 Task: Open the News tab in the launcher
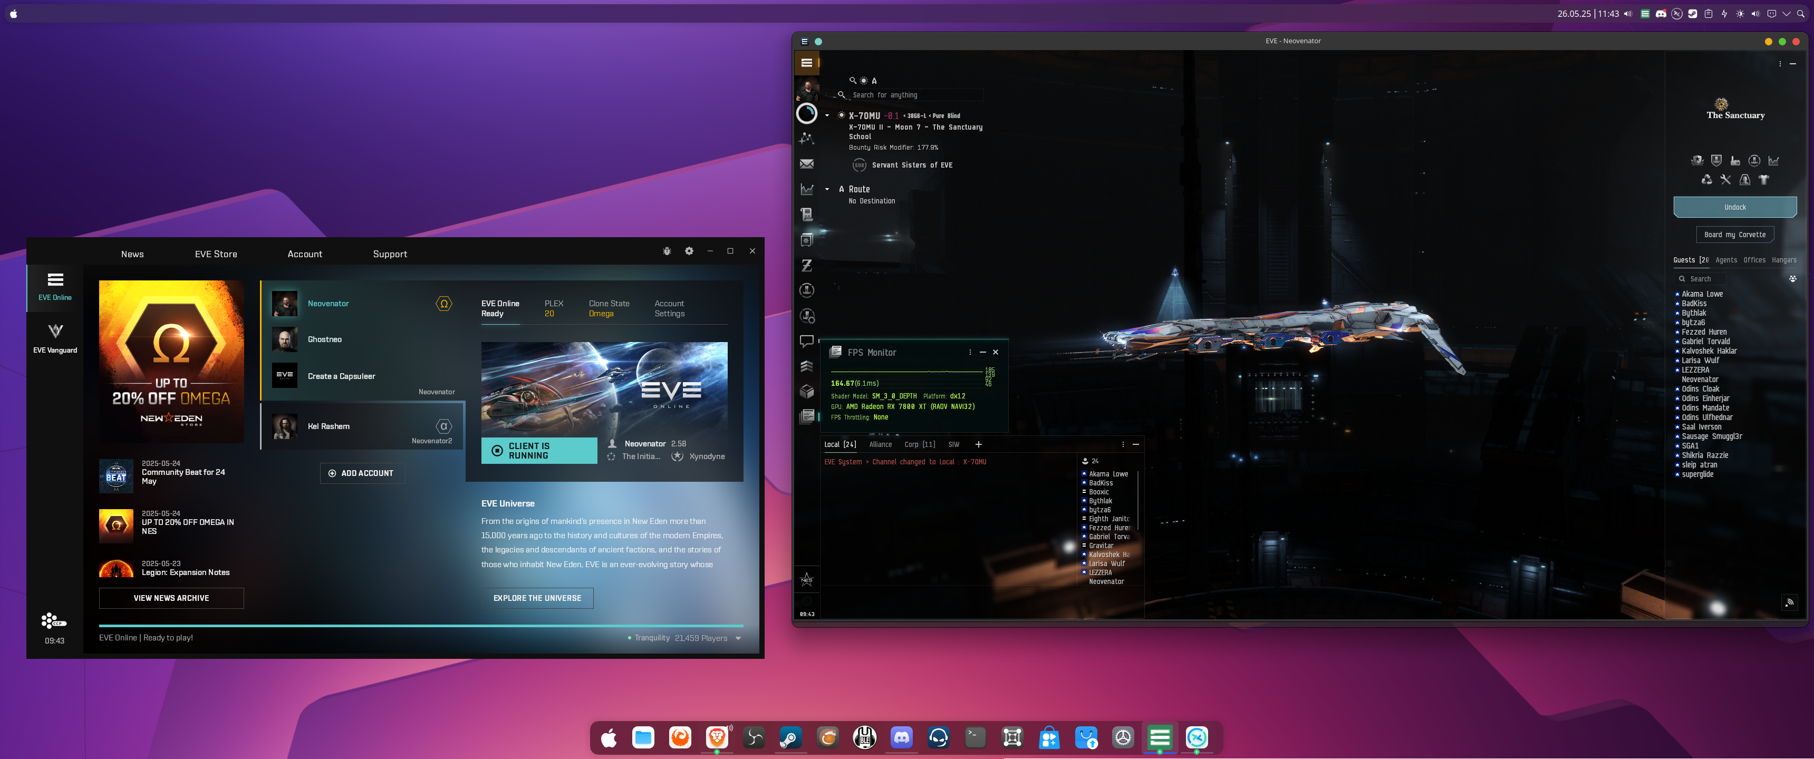132,254
